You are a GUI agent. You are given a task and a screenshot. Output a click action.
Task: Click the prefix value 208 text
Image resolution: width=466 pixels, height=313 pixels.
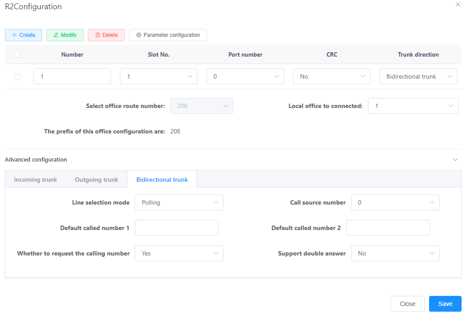[x=175, y=131]
